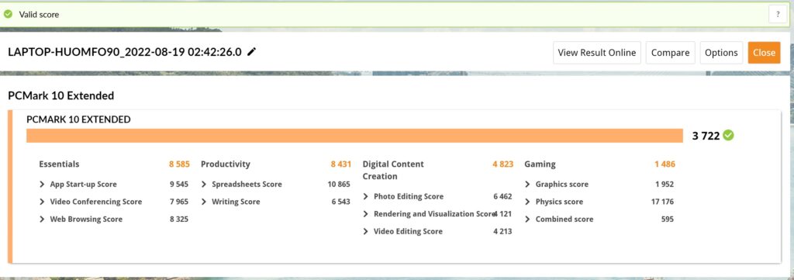Click the Video Conferencing value 7 965
Image resolution: width=794 pixels, height=280 pixels.
click(x=179, y=202)
